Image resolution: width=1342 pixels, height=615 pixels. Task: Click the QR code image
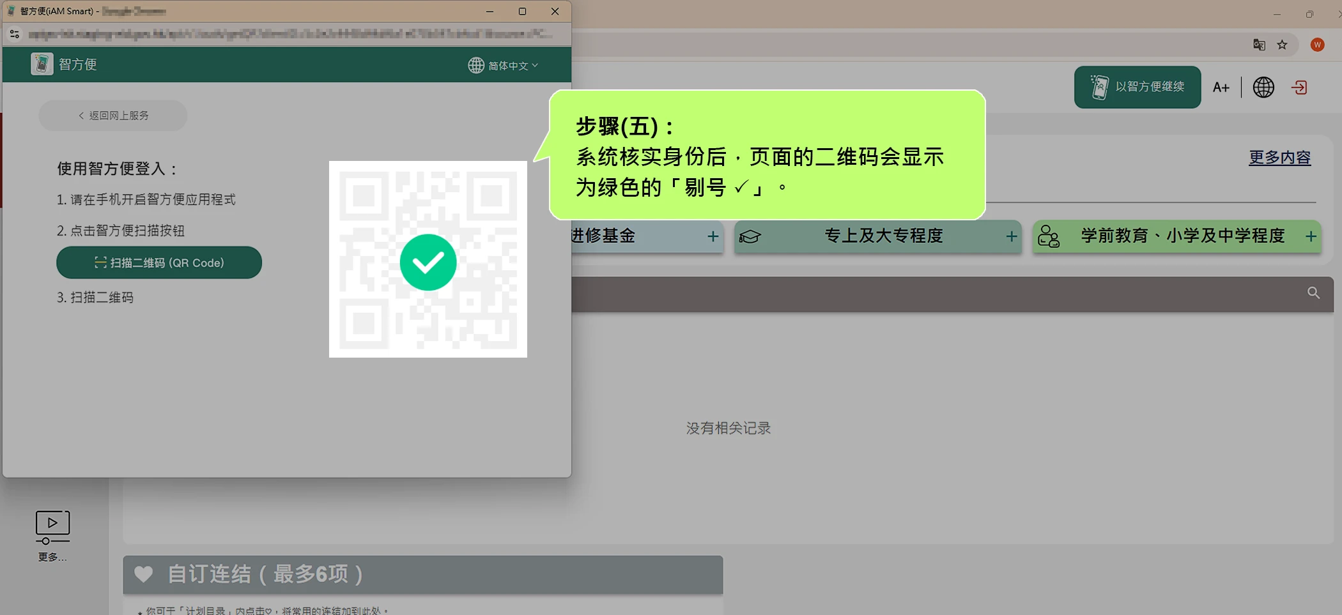point(428,259)
